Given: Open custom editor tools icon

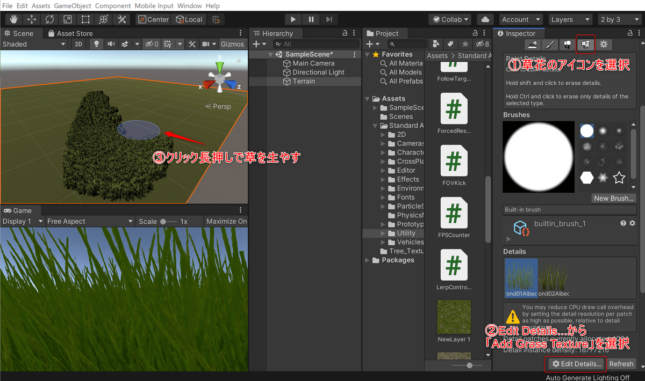Looking at the screenshot, I should [x=122, y=19].
